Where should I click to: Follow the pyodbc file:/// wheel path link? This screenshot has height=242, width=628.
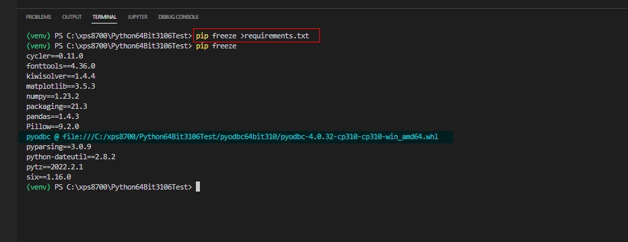(x=250, y=137)
